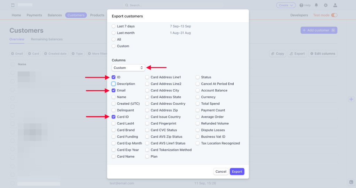Uncheck the ID column checkbox
Screen dimensions: 356x188
tap(114, 77)
